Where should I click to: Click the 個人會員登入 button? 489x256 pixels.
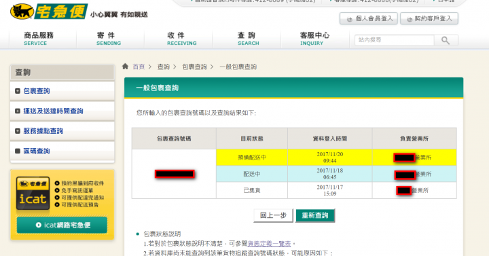click(369, 19)
